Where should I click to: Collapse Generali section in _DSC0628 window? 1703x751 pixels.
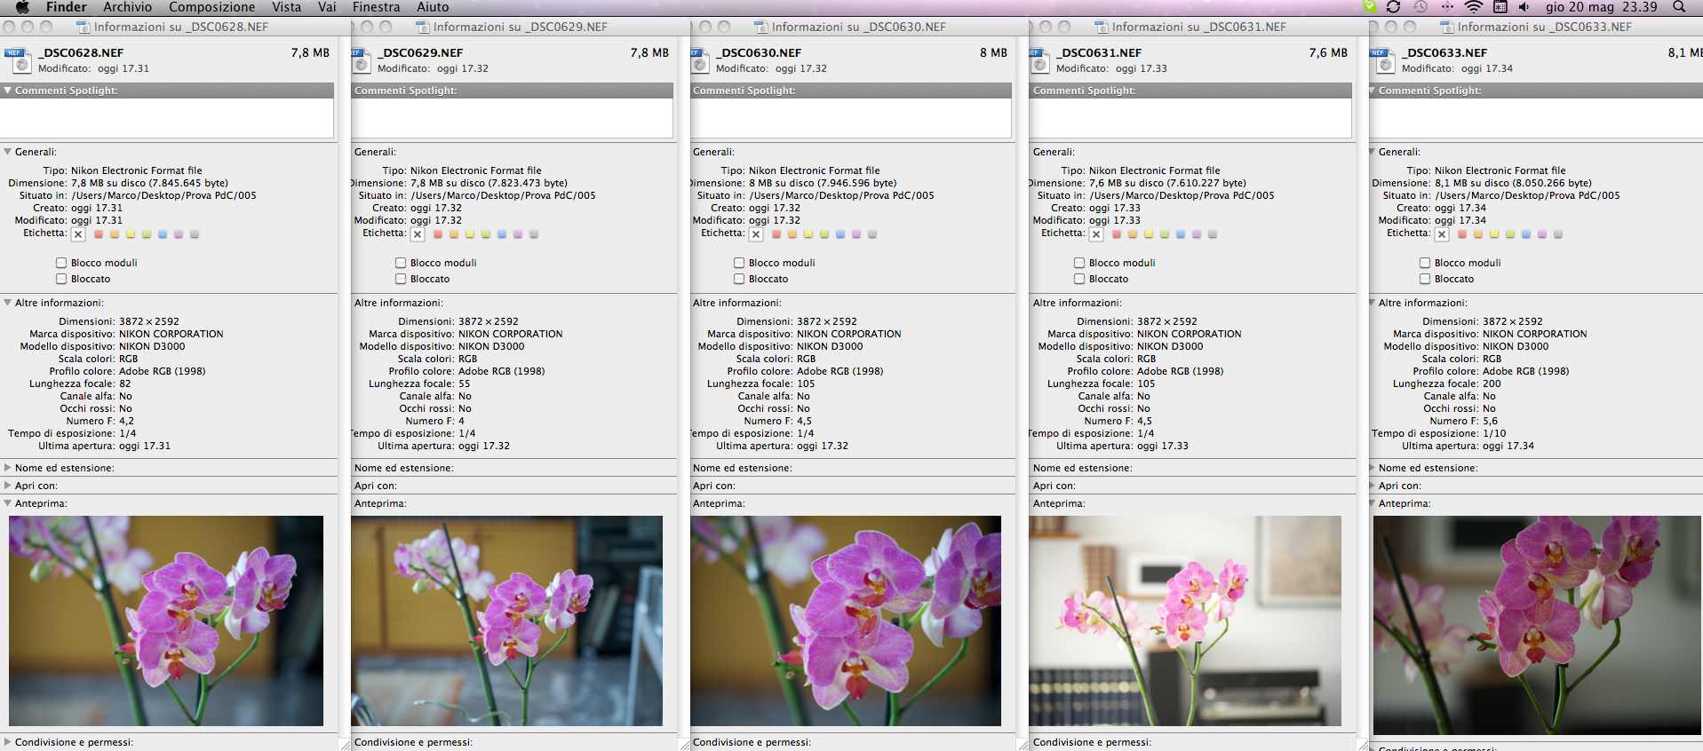tap(8, 152)
